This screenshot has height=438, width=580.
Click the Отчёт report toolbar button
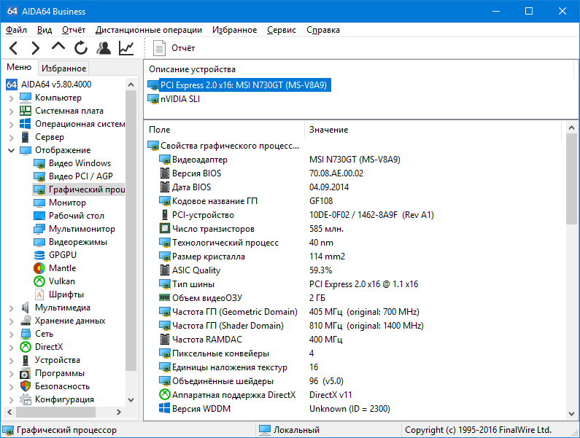click(174, 48)
